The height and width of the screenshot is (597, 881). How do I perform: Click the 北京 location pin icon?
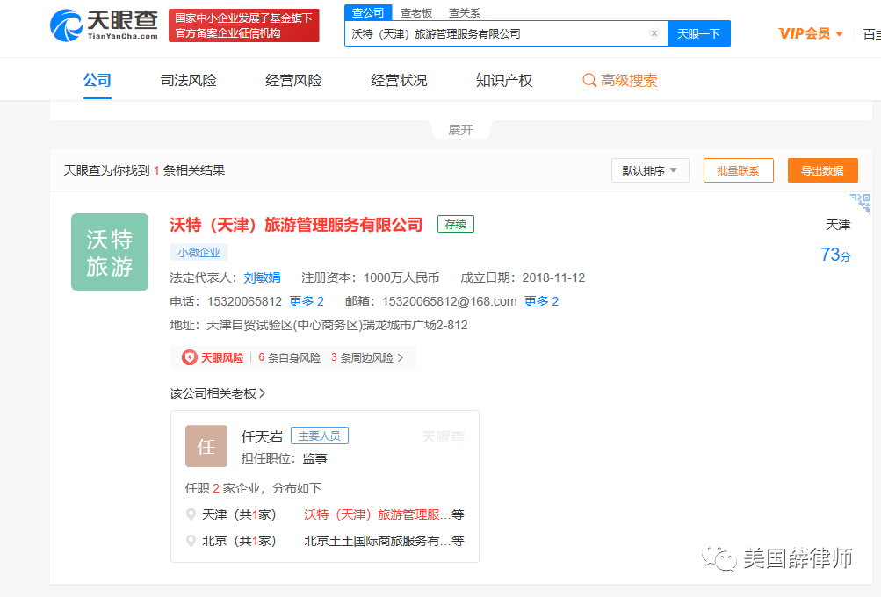point(191,541)
